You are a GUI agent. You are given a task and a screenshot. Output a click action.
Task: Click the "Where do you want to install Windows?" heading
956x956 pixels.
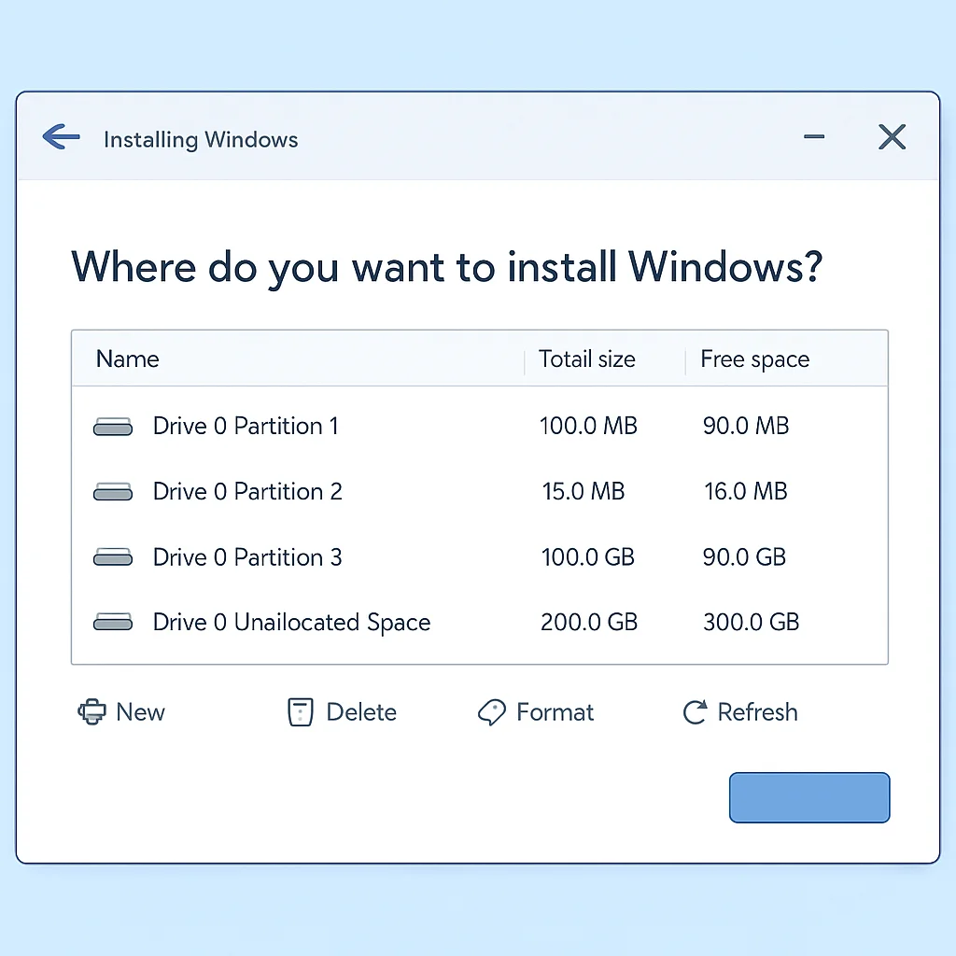(447, 267)
